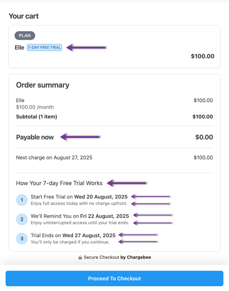The image size is (229, 291).
Task: Click the lock icon beside Secure Checkout
Action: [x=80, y=257]
